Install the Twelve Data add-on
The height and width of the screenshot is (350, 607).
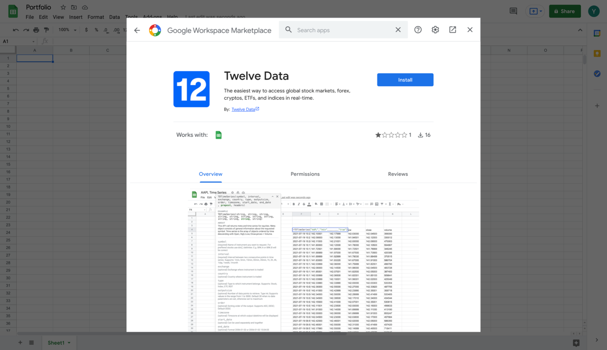[405, 80]
